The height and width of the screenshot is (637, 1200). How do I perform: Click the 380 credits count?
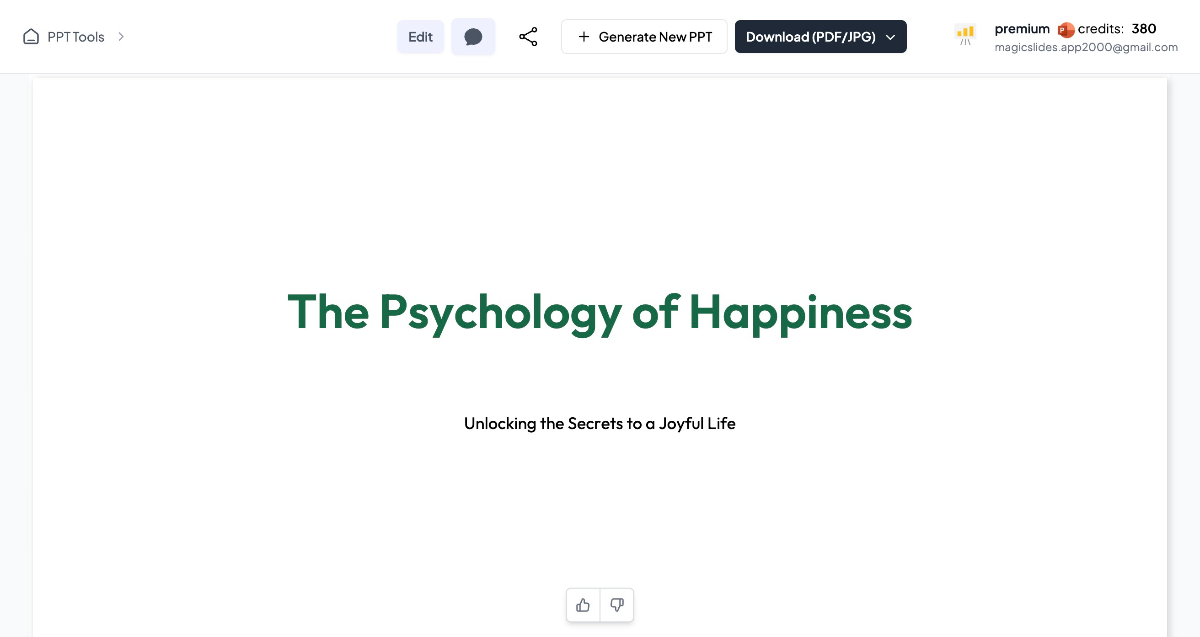(1144, 29)
